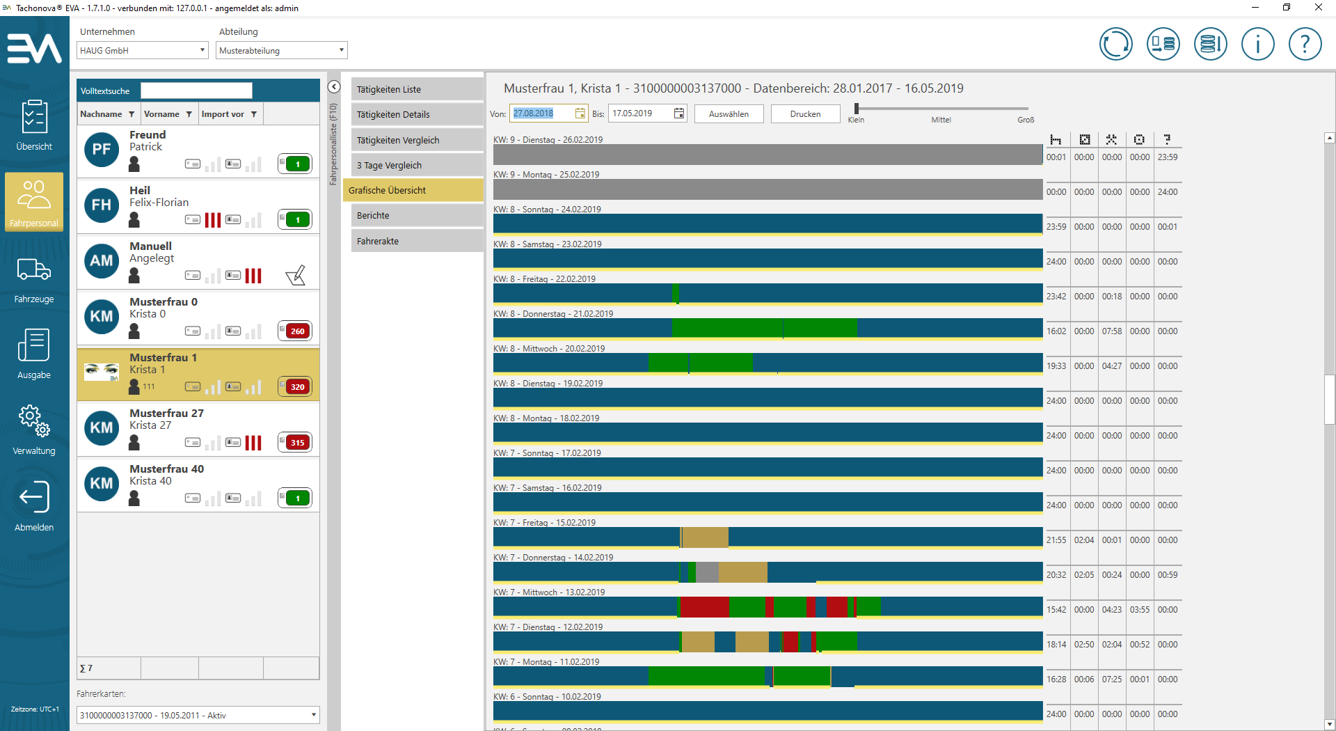Collapse the Fahrpersonalliste panel arrow

click(334, 87)
